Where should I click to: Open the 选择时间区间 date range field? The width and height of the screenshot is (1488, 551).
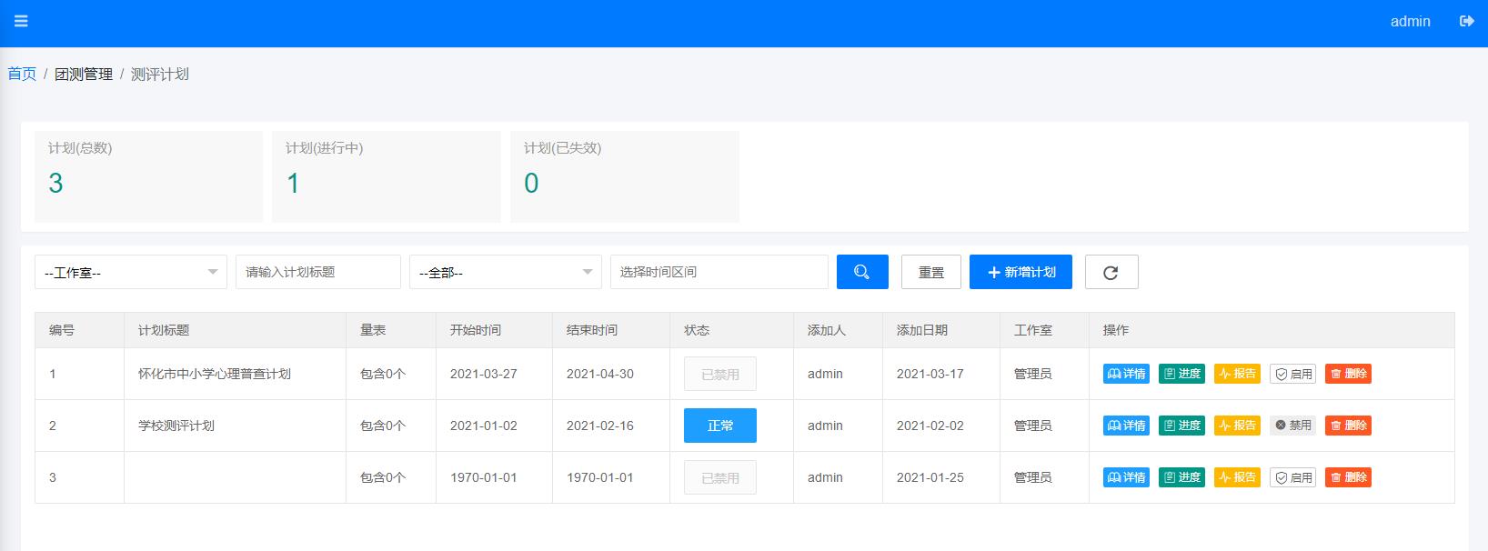(x=719, y=272)
